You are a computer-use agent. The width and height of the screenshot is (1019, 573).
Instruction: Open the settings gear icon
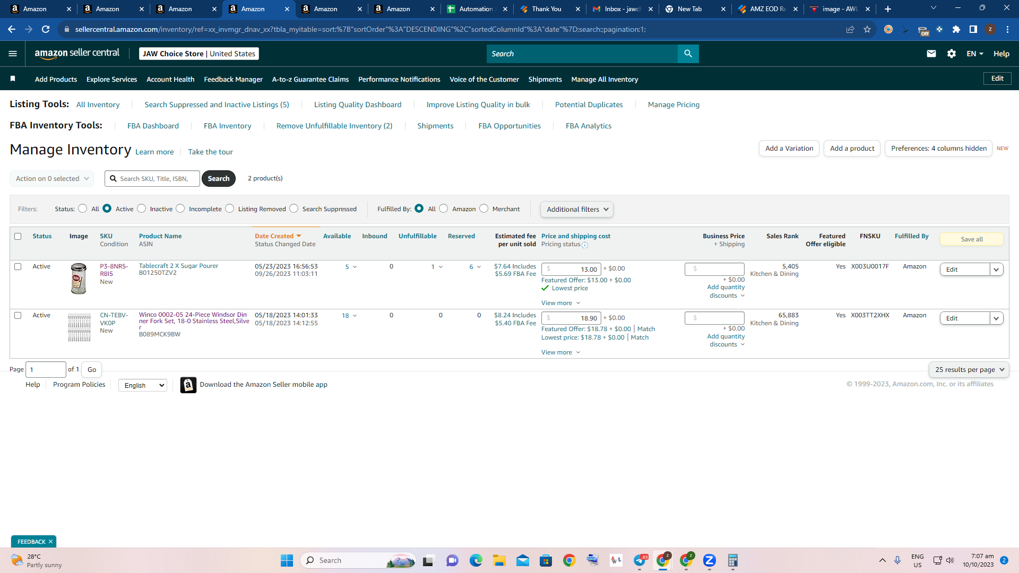point(952,54)
